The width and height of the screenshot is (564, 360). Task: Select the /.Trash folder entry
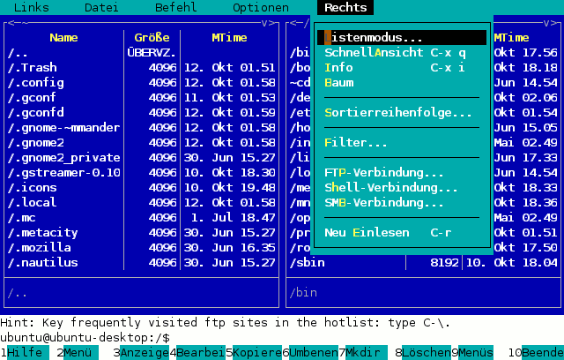tap(38, 68)
